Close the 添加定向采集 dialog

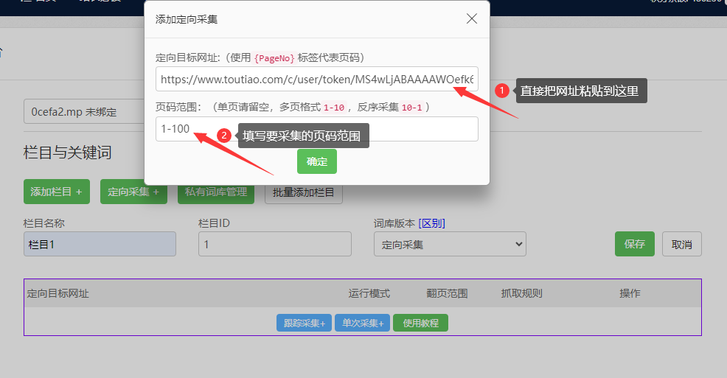click(472, 18)
